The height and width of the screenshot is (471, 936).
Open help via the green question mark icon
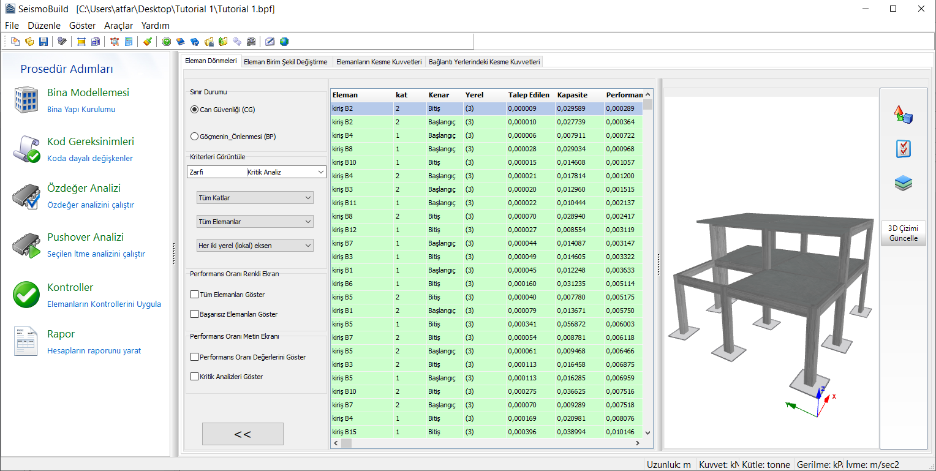(x=167, y=42)
